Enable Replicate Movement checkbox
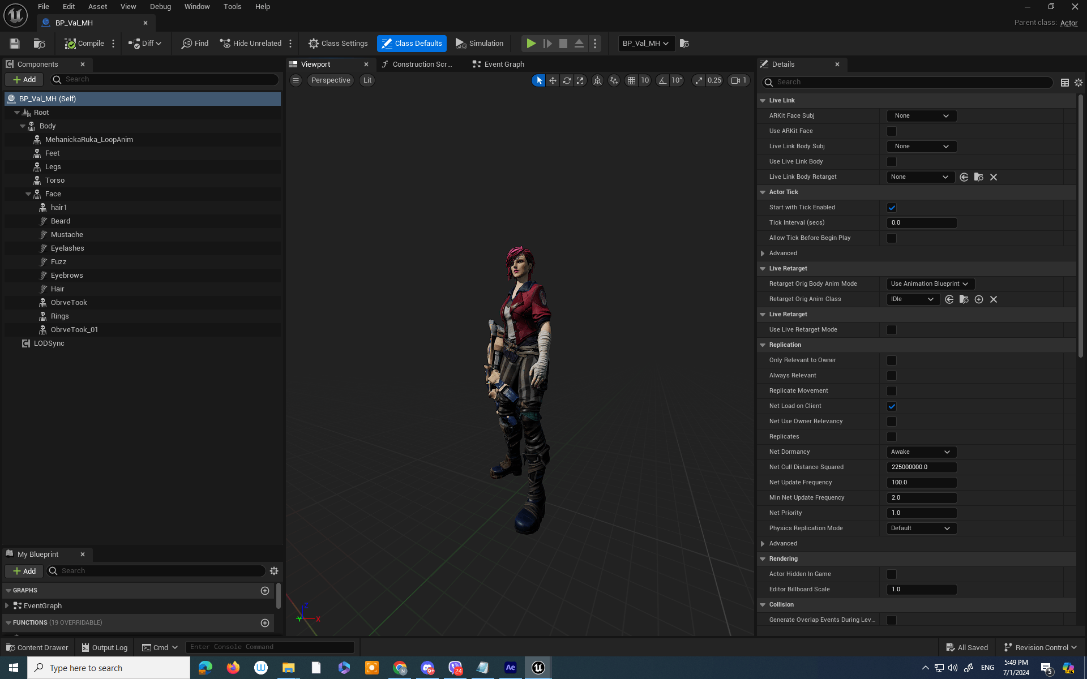This screenshot has height=679, width=1087. [892, 391]
